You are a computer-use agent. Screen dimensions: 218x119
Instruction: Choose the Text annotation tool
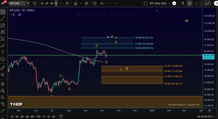click(x=3, y=52)
